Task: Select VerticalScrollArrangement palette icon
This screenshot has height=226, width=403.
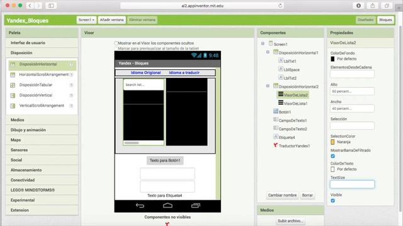Action: [13, 106]
